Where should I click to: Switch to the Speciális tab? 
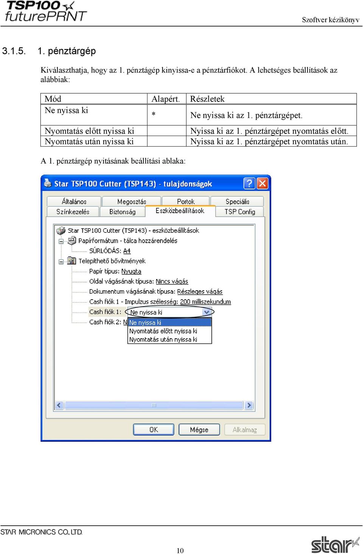[237, 201]
